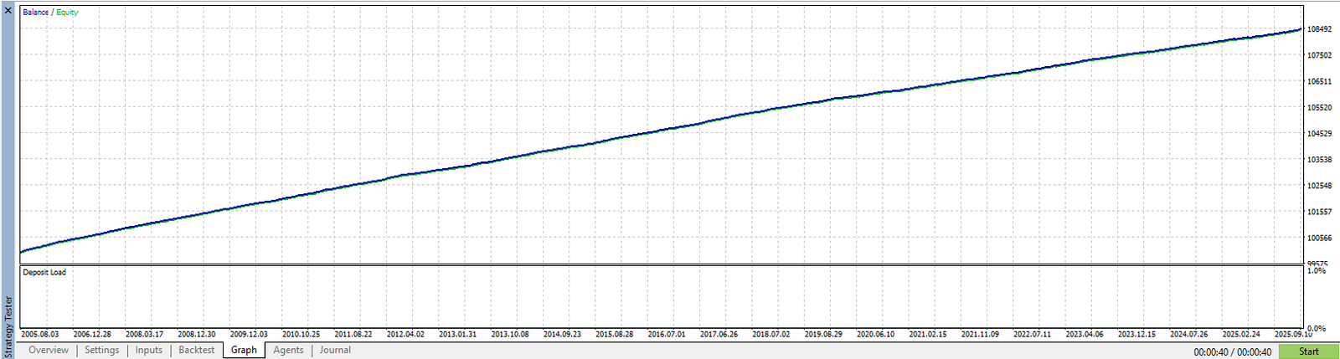Click the 2024.07.26 date label
Screen dimensions: 1340x359
point(1188,335)
